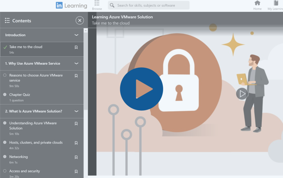Screen dimensions: 283x178
Task: Open lesson 'Understanding Azure VMware Solution'
Action: point(33,126)
